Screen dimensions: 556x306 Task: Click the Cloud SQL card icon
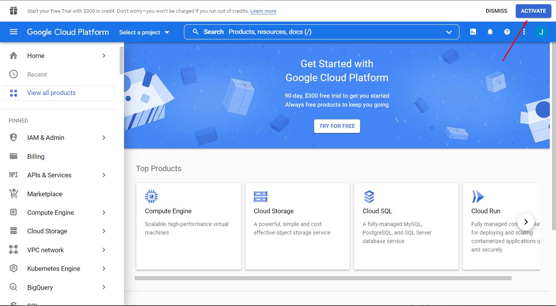point(369,196)
